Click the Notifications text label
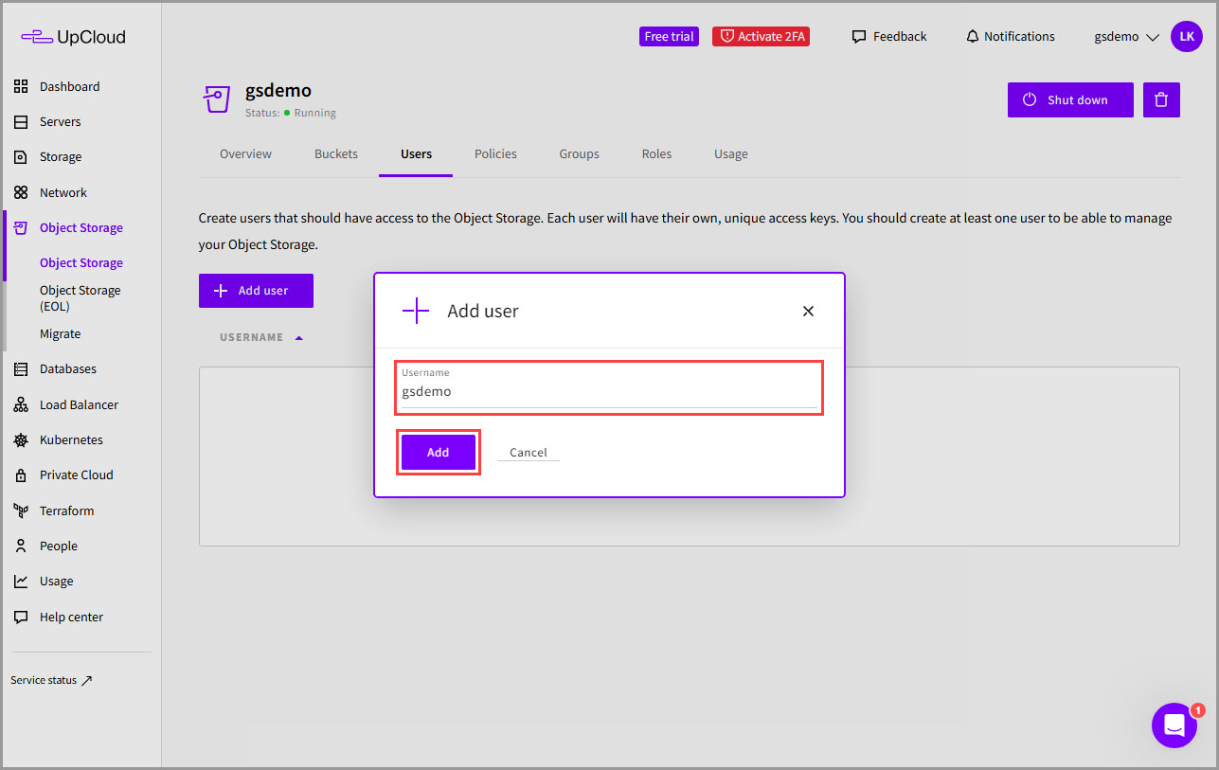 1019,37
